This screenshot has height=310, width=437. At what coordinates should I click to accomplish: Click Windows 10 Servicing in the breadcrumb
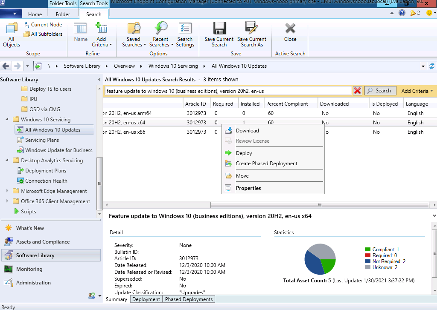coord(173,66)
